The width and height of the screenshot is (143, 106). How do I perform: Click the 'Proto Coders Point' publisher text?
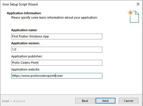25,63
